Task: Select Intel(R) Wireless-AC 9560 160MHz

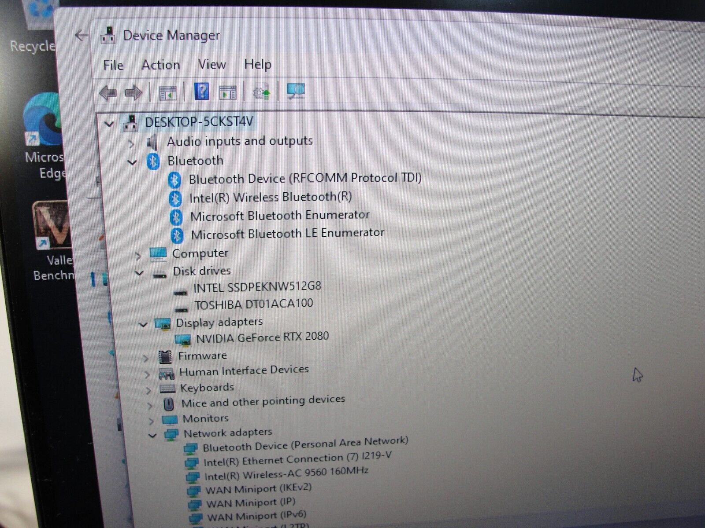Action: (286, 474)
